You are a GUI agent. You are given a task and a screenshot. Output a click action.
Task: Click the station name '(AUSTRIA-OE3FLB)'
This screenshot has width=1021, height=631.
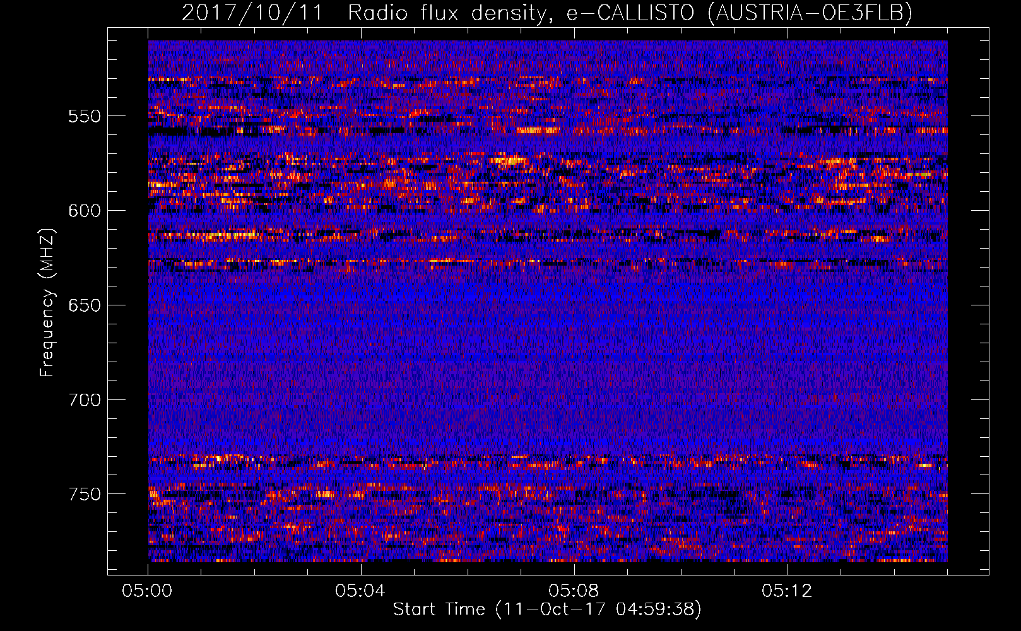[x=810, y=13]
